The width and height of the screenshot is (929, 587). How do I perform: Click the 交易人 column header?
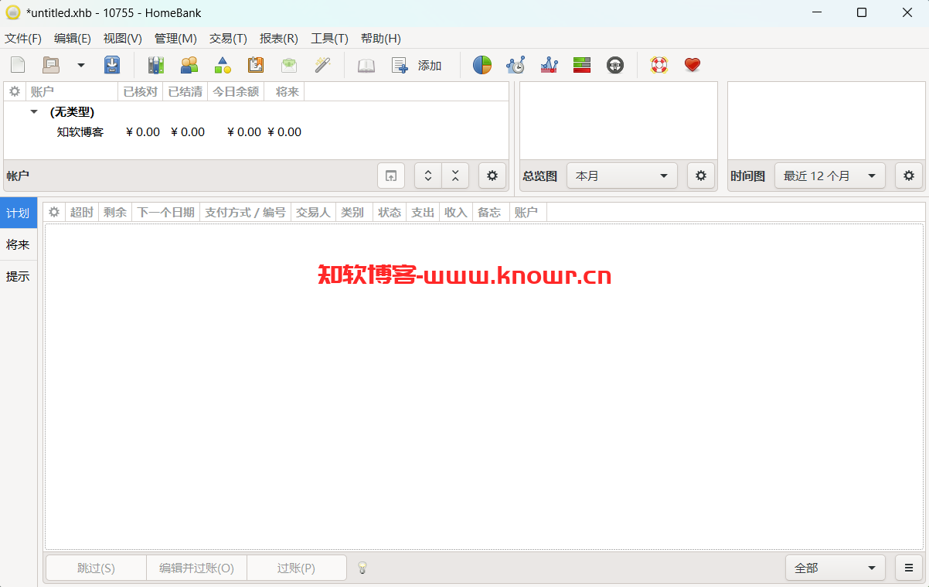click(313, 212)
